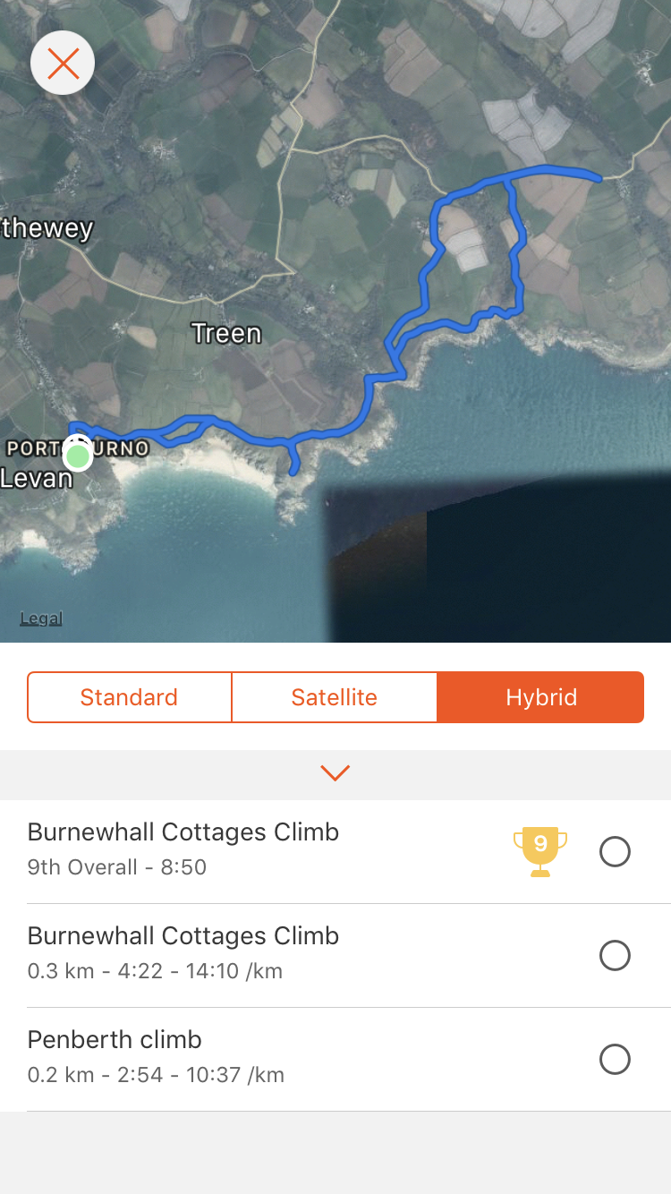Tap the route spur toward the headland
This screenshot has height=1194, width=671.
293,458
